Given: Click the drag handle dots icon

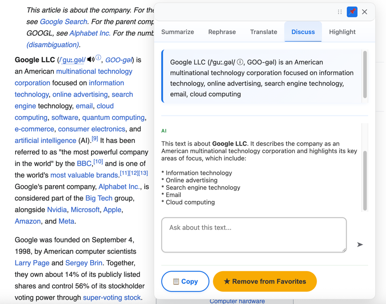Looking at the screenshot, I should (x=340, y=12).
